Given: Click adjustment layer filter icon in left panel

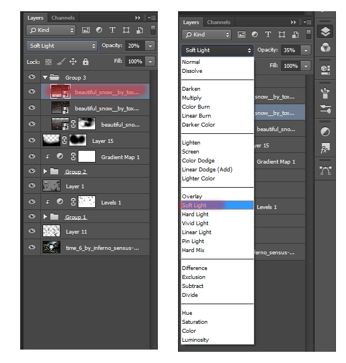Looking at the screenshot, I should click(99, 30).
